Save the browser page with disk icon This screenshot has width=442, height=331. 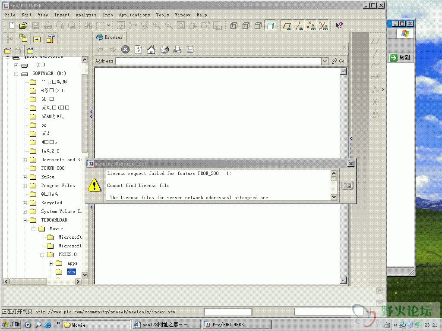click(190, 50)
